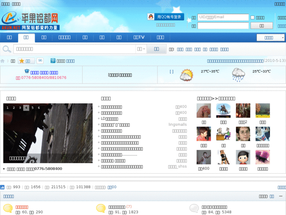Open the announcement dated 2010-5-13
The width and height of the screenshot is (286, 215).
point(235,61)
